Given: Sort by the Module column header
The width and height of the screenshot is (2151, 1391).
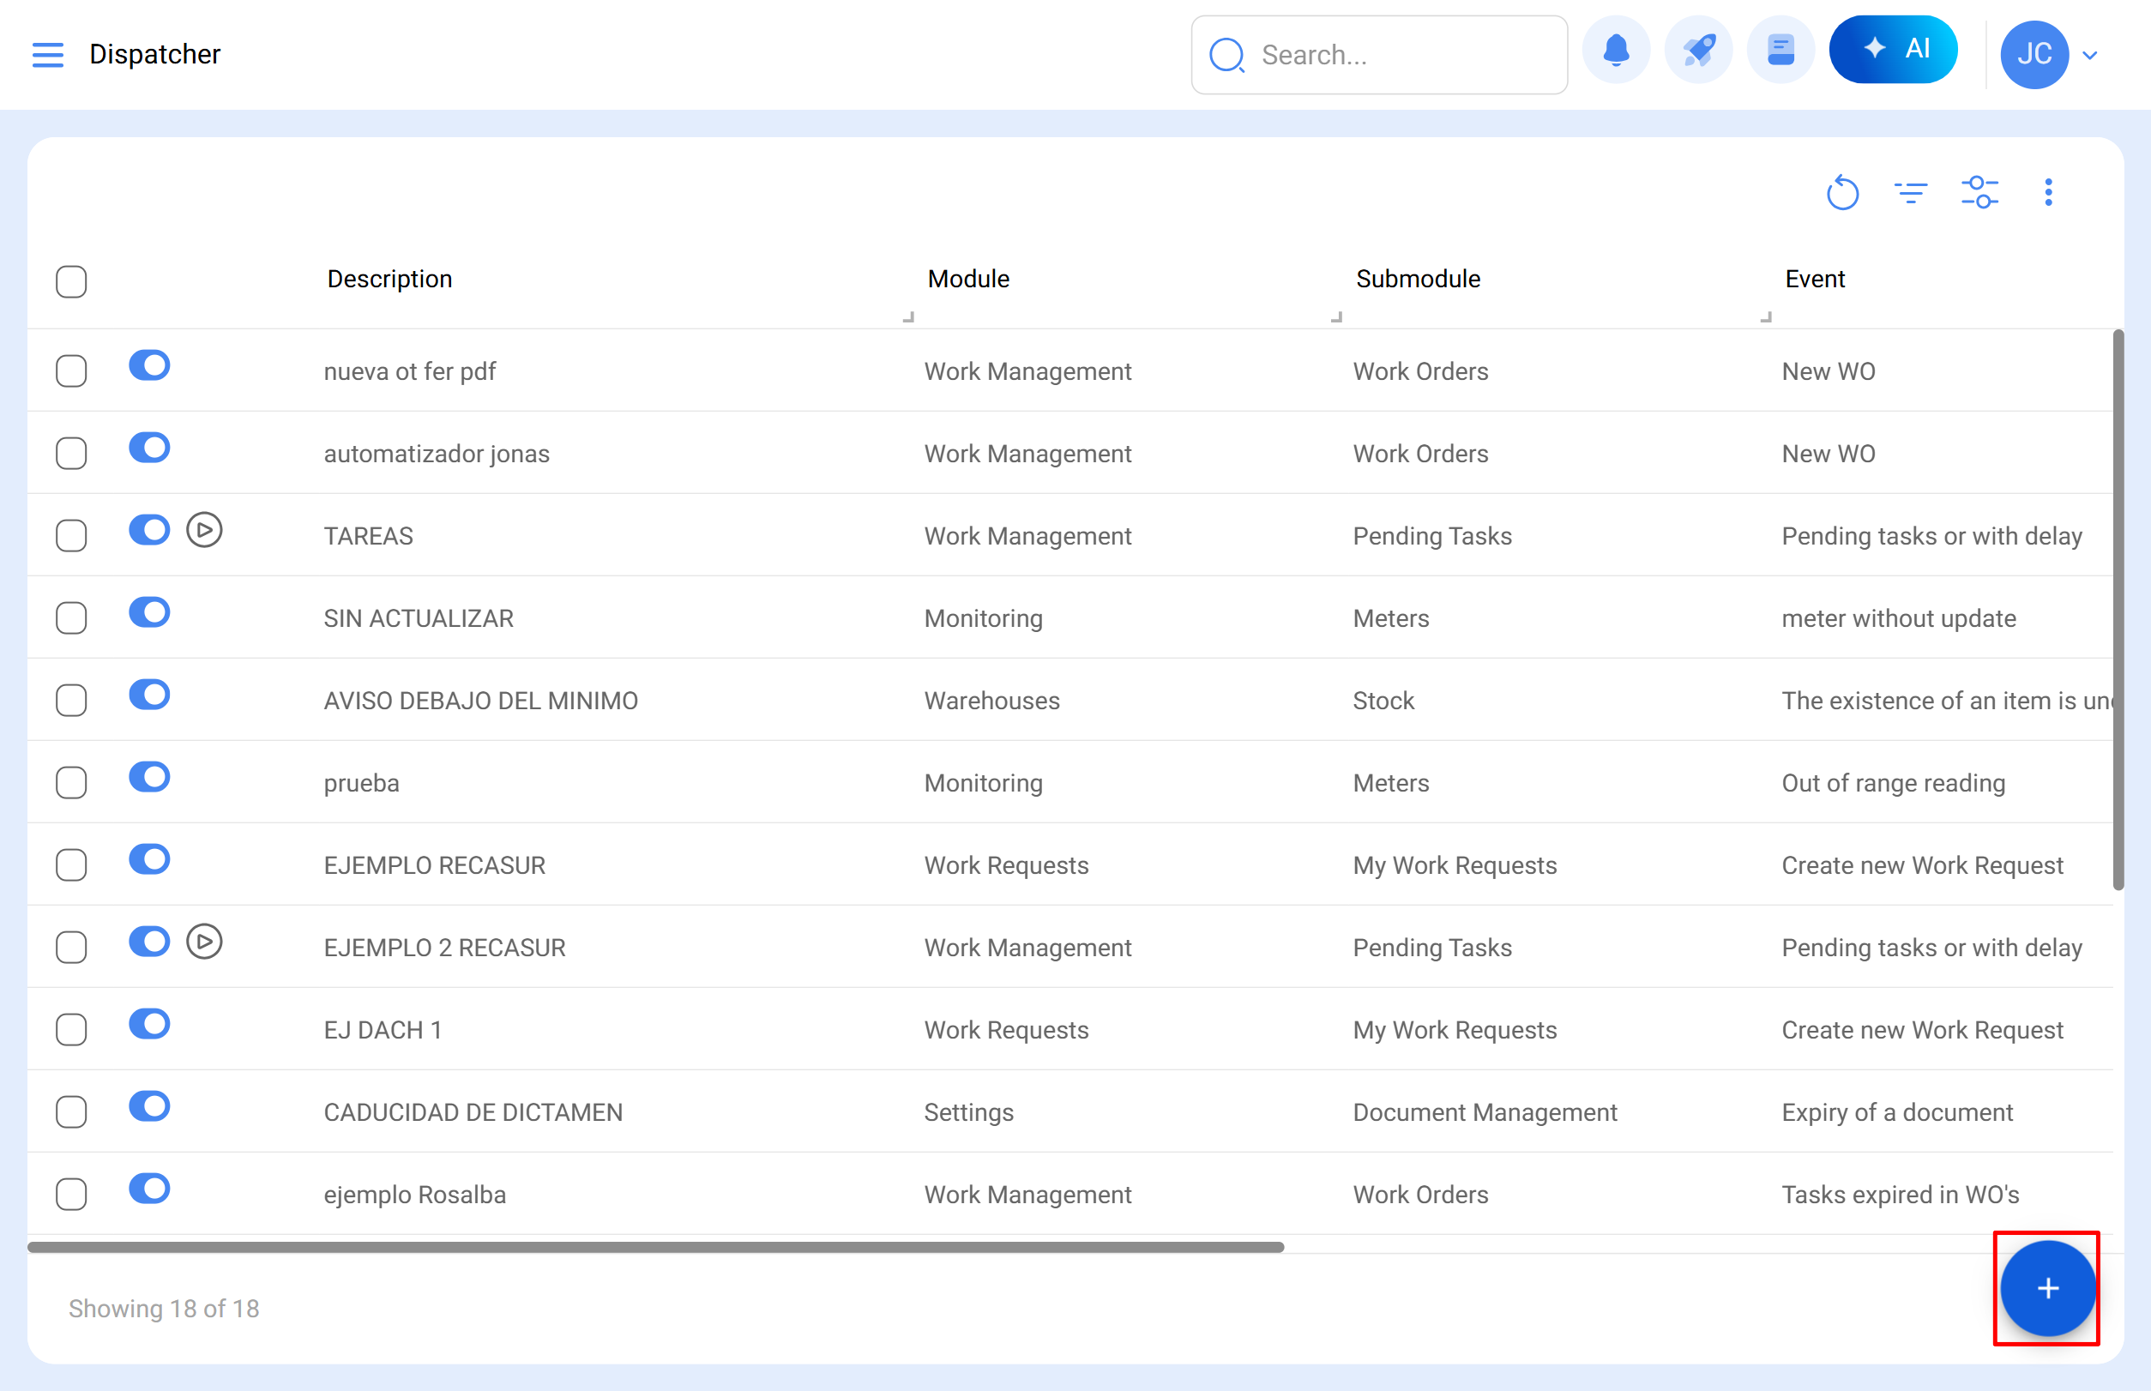Looking at the screenshot, I should coord(968,279).
